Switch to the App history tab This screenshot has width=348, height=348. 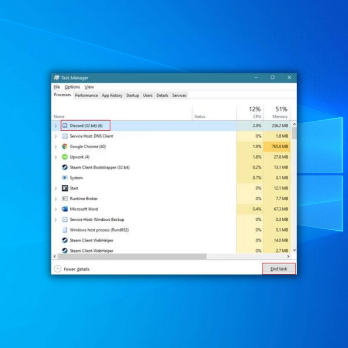tap(112, 95)
